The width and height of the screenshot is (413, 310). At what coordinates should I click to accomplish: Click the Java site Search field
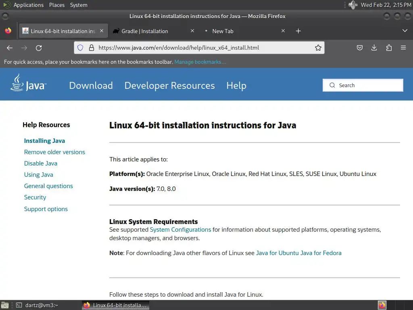pos(363,85)
